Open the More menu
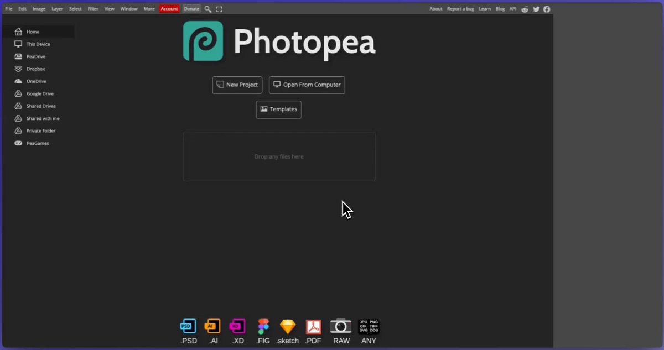This screenshot has height=350, width=664. (x=149, y=9)
